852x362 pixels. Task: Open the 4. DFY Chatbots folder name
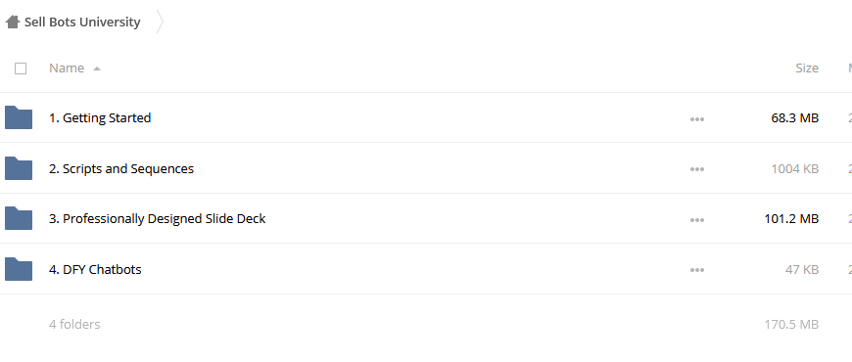95,269
